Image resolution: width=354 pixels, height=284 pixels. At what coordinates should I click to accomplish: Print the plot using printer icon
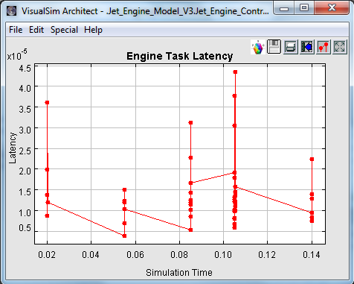point(291,47)
